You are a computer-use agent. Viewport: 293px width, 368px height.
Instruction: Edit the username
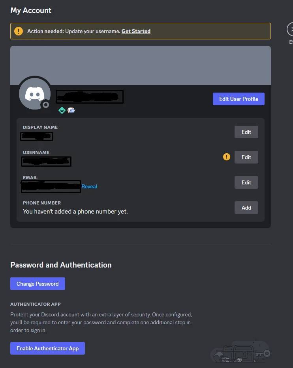click(x=246, y=157)
